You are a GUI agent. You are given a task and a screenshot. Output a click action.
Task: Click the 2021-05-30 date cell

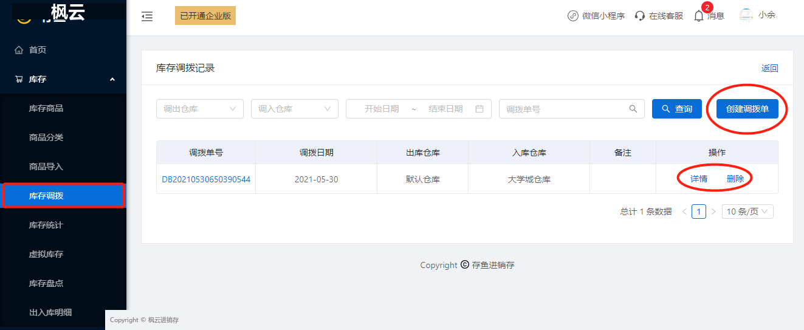click(x=317, y=179)
